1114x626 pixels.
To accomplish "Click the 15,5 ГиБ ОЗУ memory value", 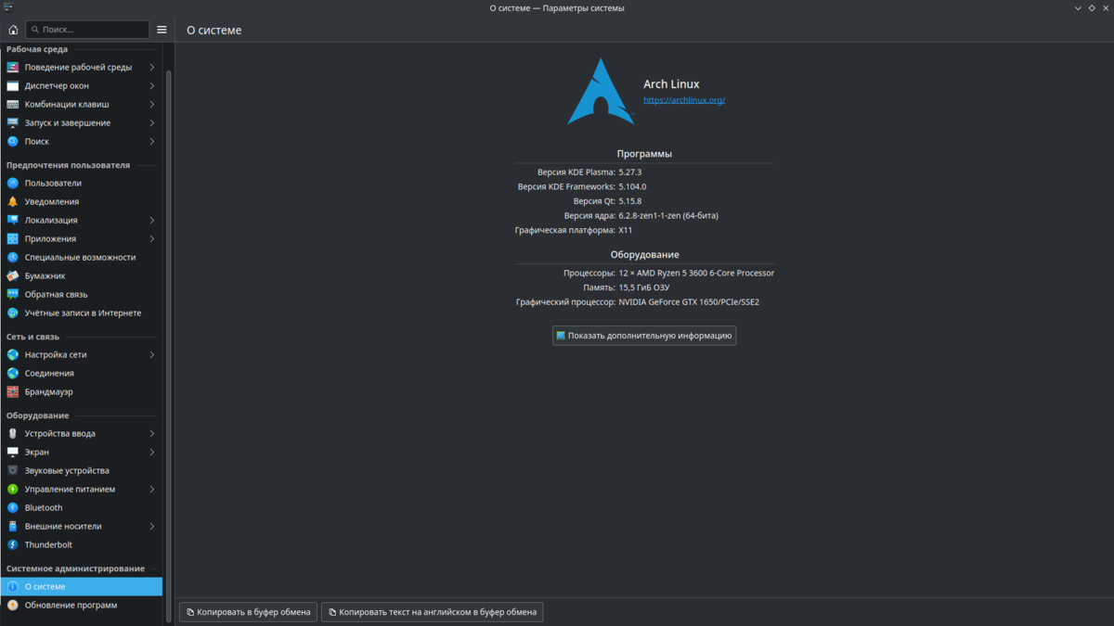I will coord(644,287).
